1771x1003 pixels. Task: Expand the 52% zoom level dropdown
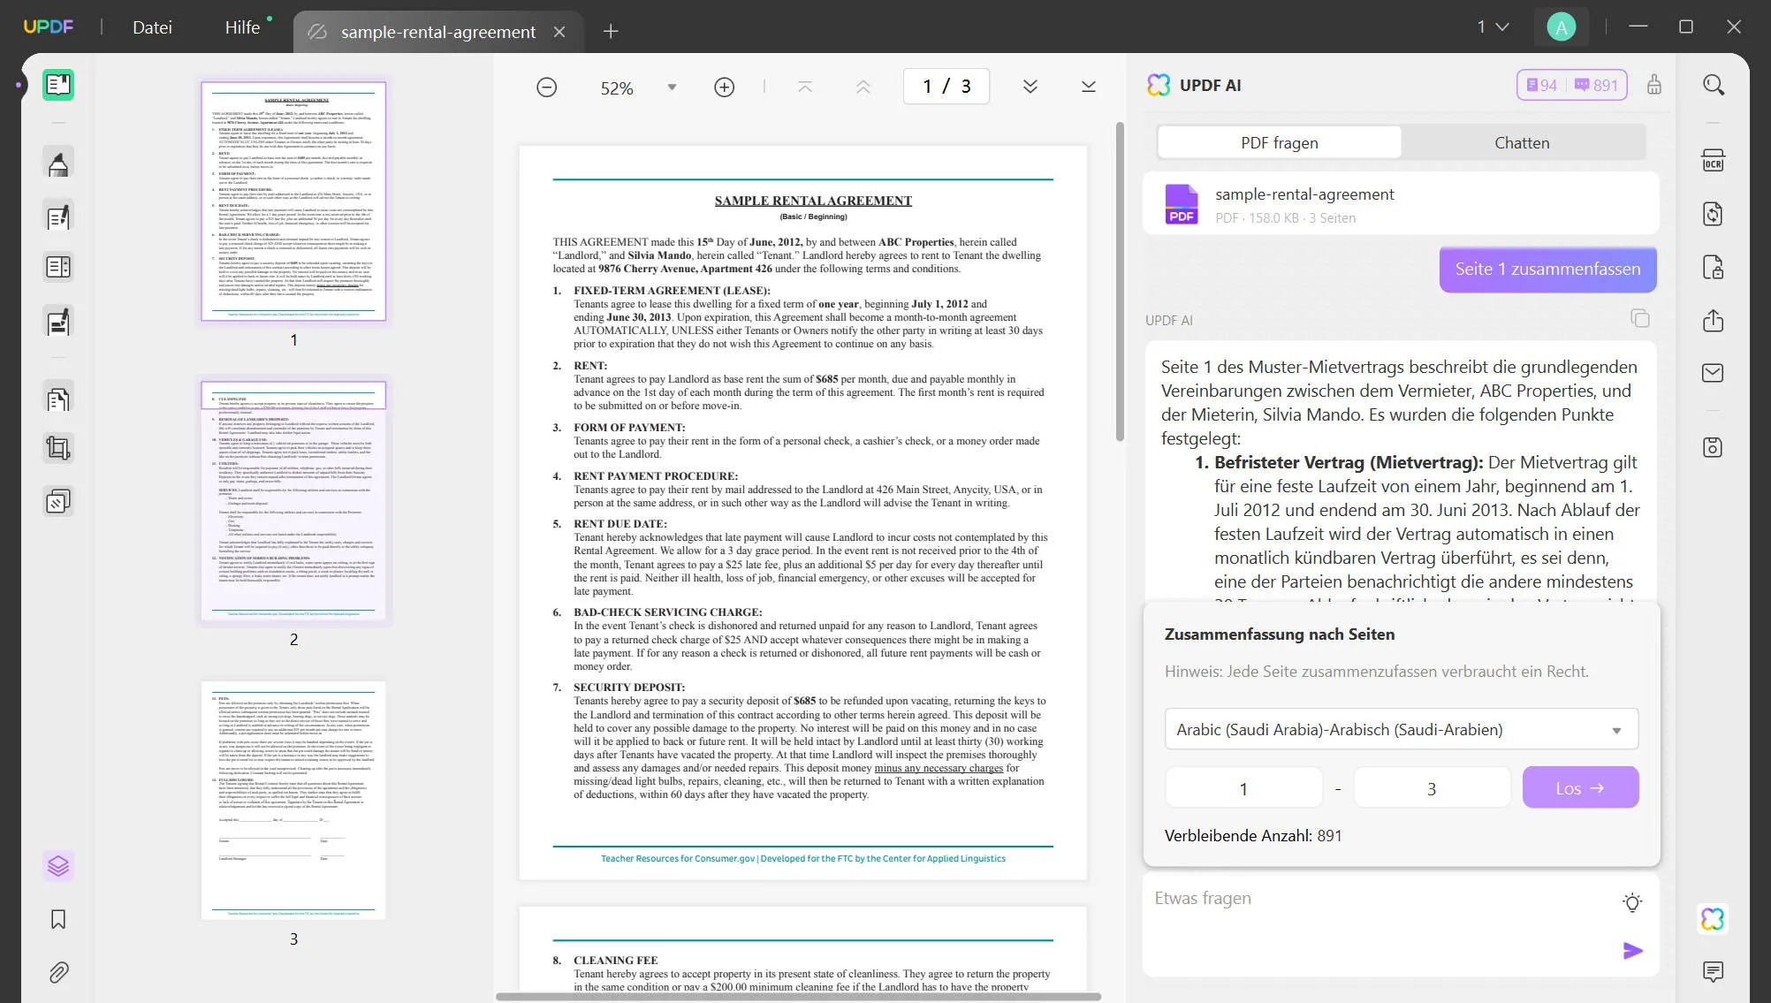pyautogui.click(x=672, y=87)
